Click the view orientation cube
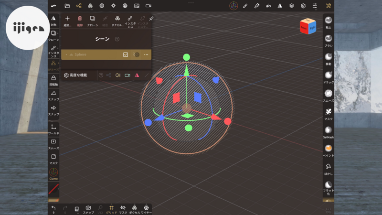The image size is (382, 215). pyautogui.click(x=308, y=26)
